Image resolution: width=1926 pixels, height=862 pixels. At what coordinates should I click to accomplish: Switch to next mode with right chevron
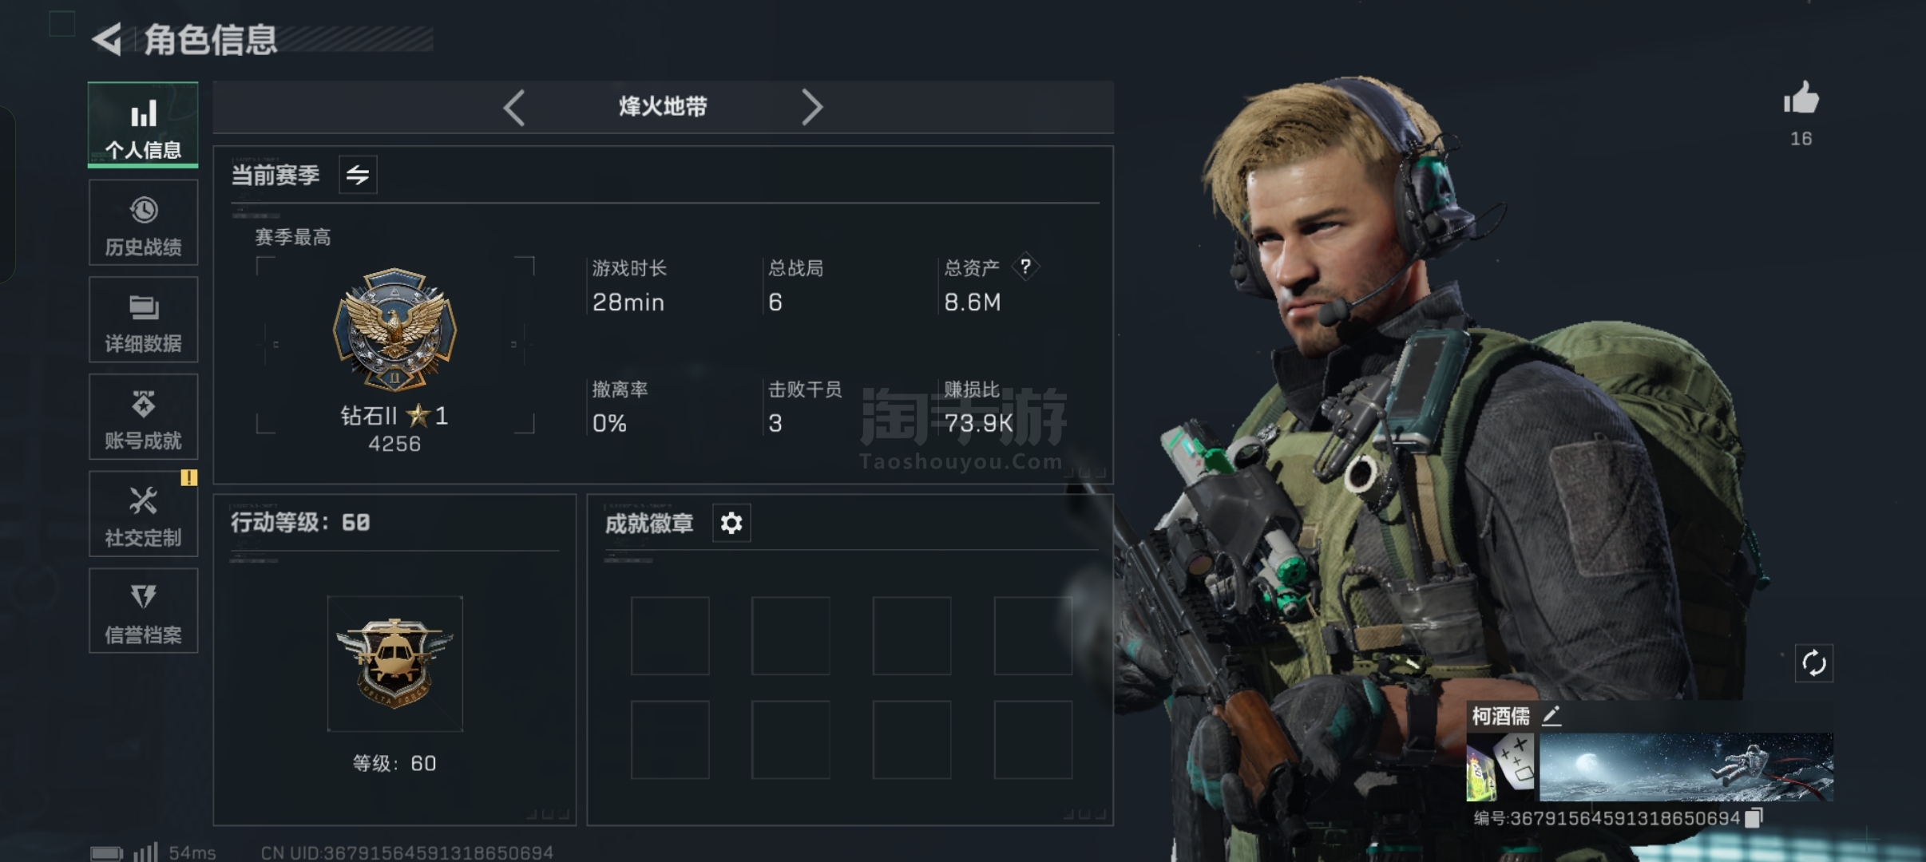811,107
